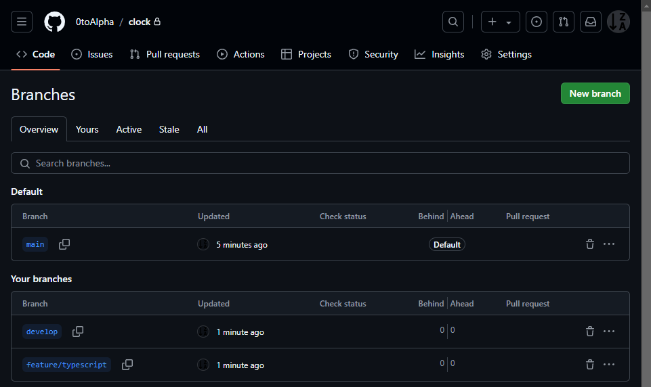
Task: Open the Insights tab
Action: (x=440, y=54)
